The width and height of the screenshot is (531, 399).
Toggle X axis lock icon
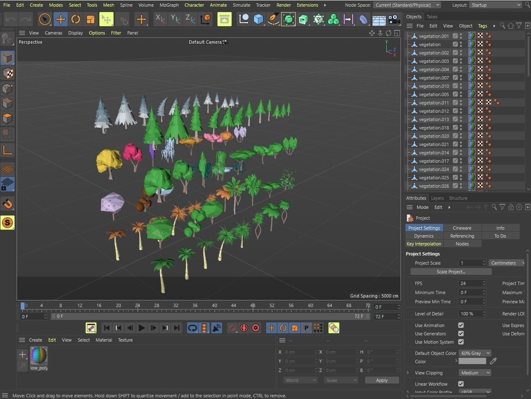coord(160,19)
